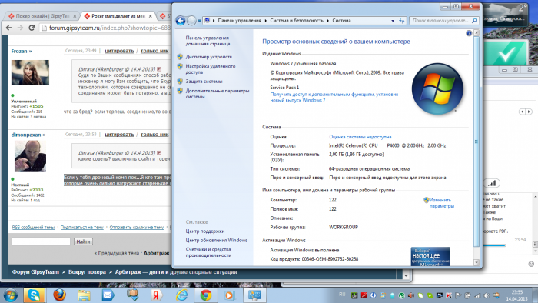Click the forum search text box beside 'Найти'
The image size is (538, 303).
tap(41, 241)
